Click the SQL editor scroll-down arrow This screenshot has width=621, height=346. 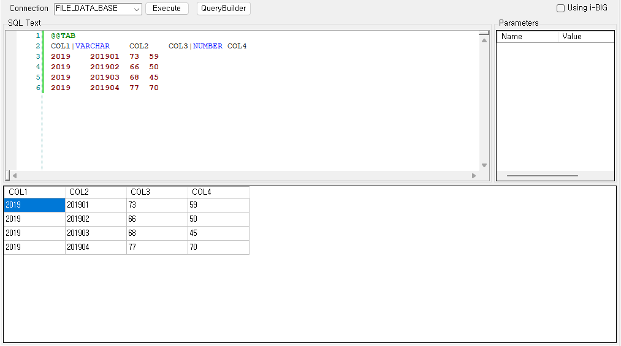pyautogui.click(x=484, y=165)
